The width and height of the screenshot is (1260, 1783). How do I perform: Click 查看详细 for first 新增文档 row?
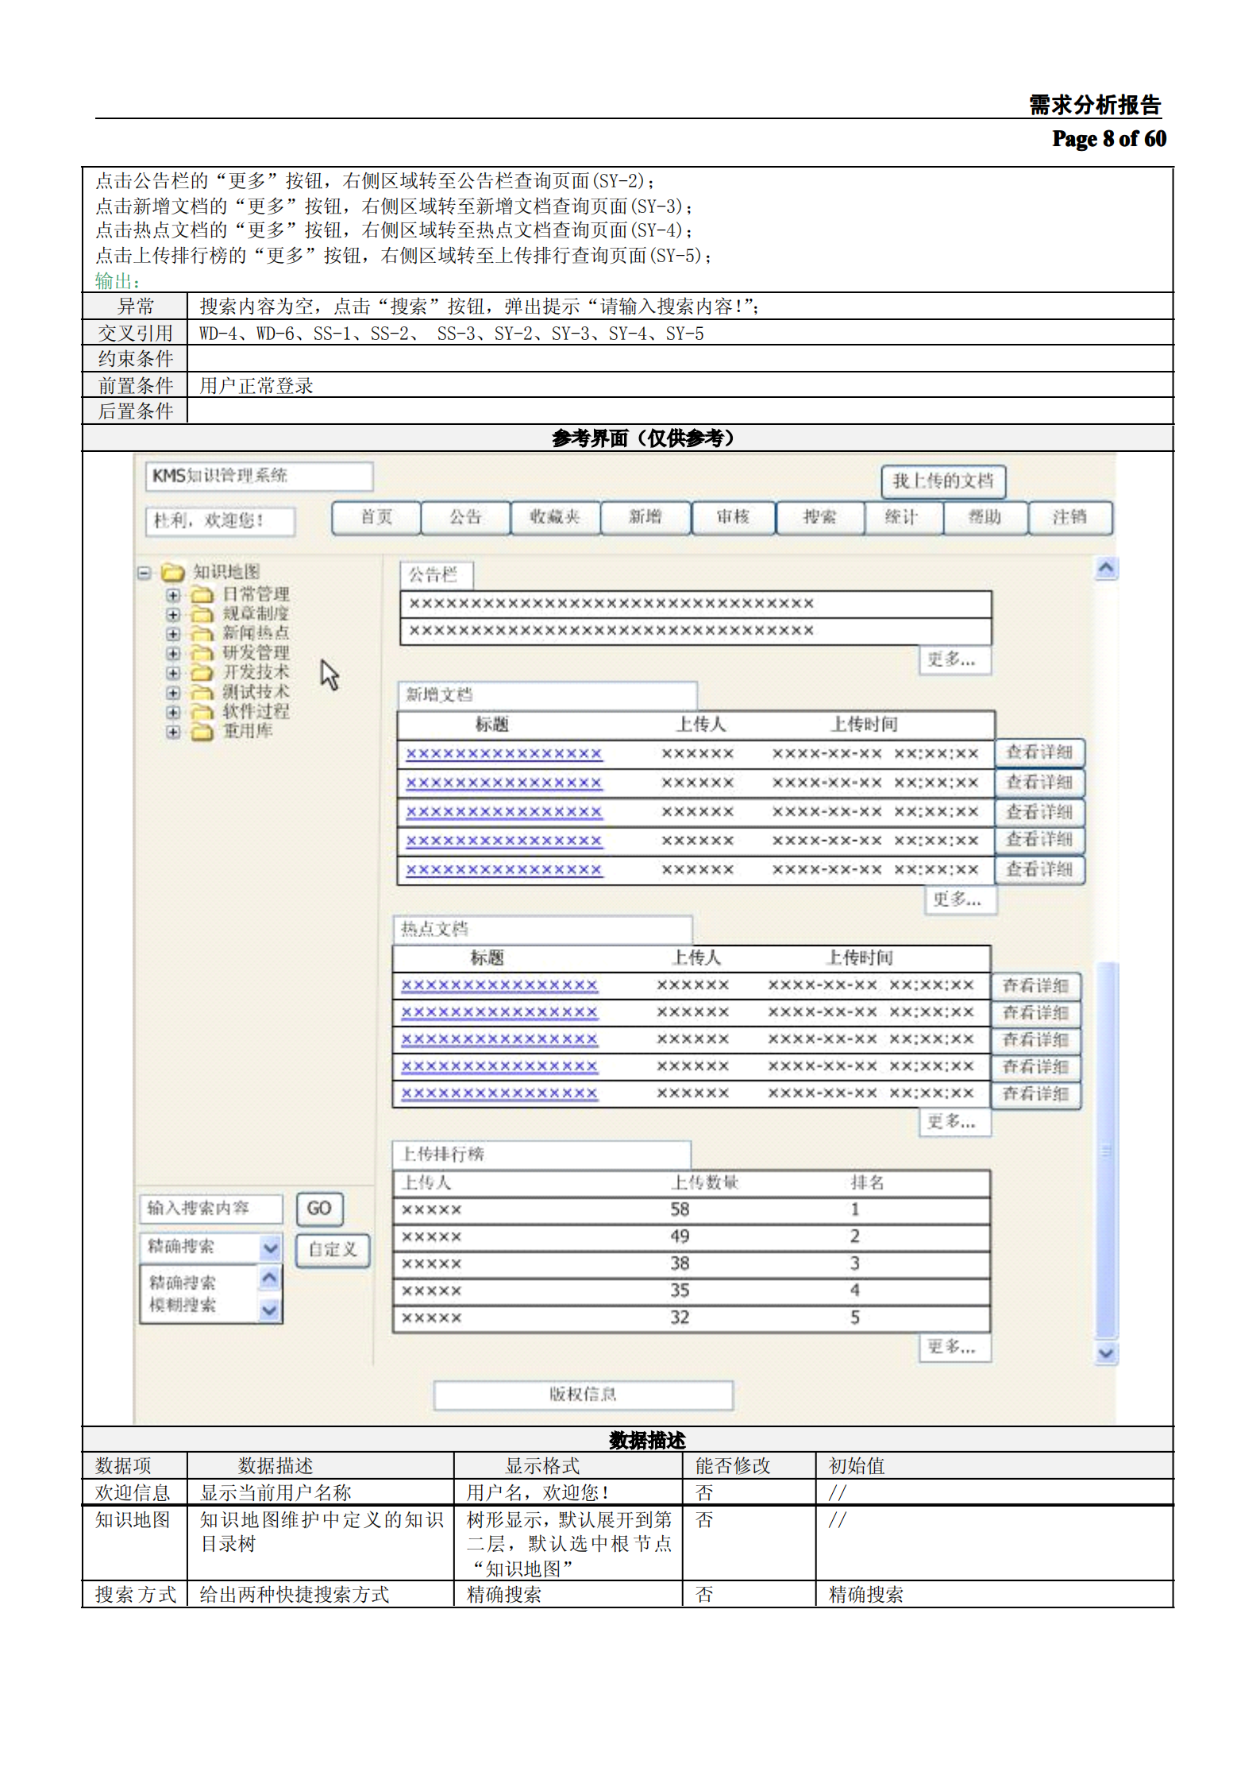1039,753
